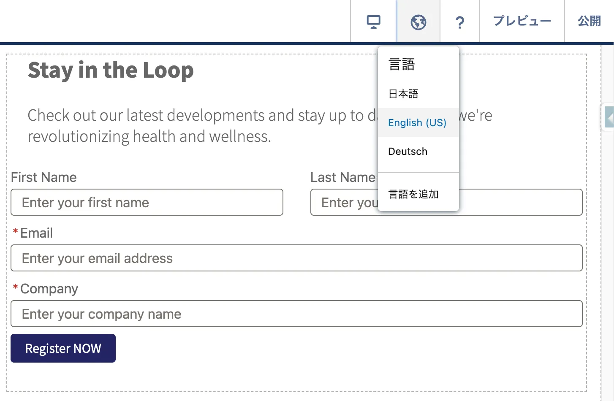This screenshot has height=401, width=614.
Task: Focus the email address input field
Action: pyautogui.click(x=296, y=258)
